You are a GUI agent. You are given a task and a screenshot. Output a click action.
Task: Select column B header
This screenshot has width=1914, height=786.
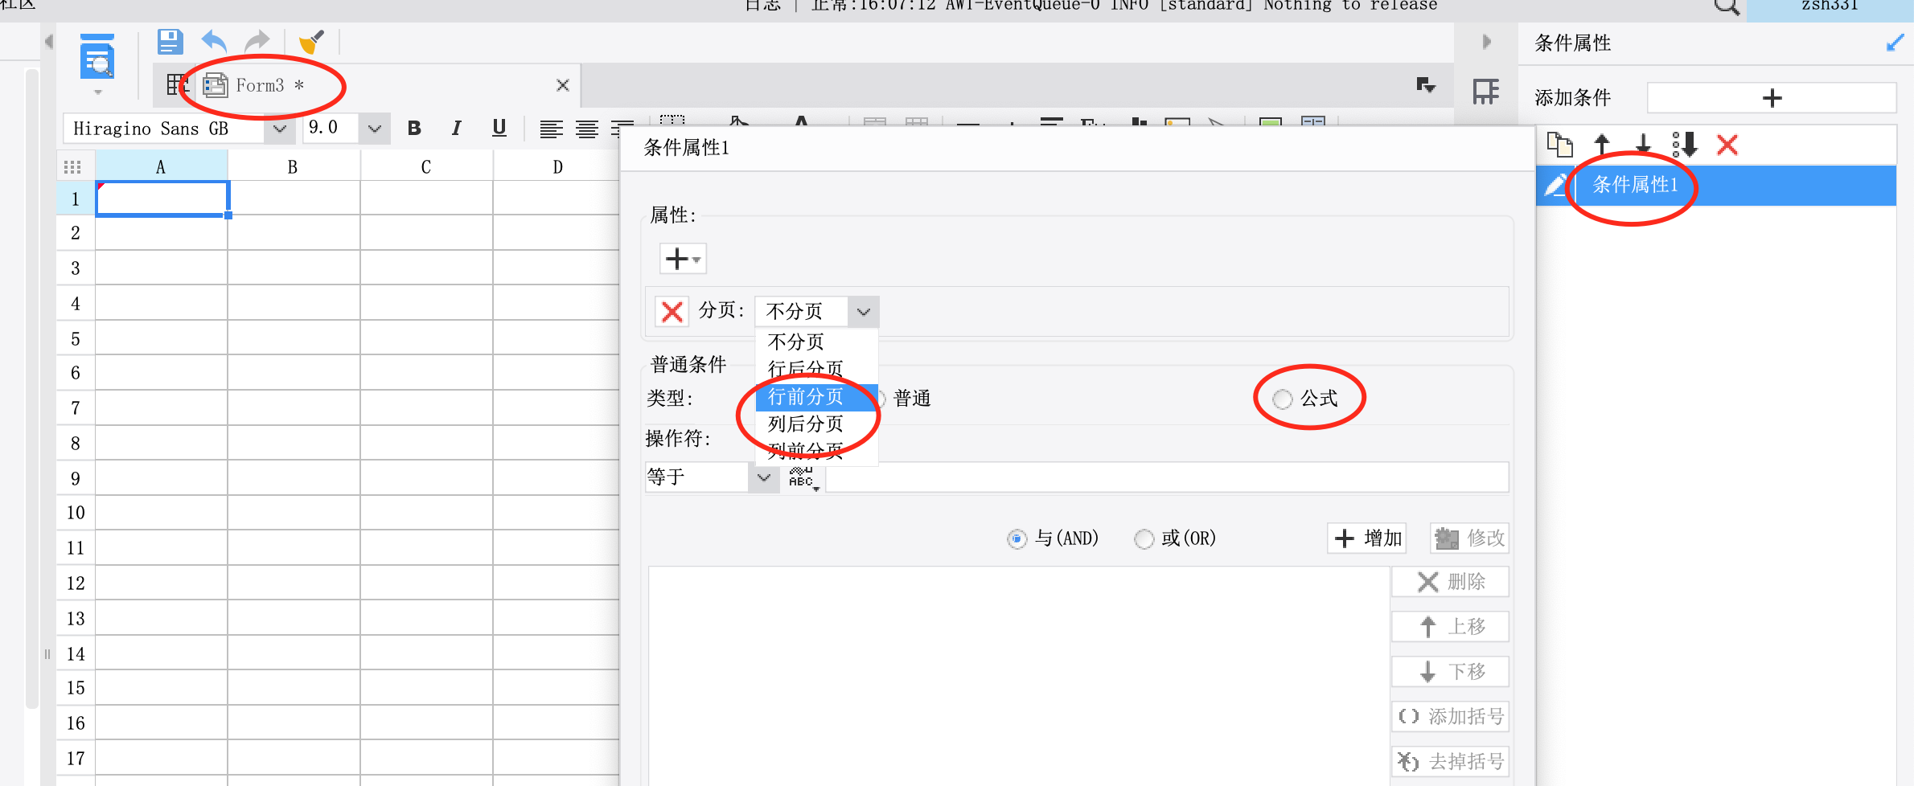click(293, 167)
